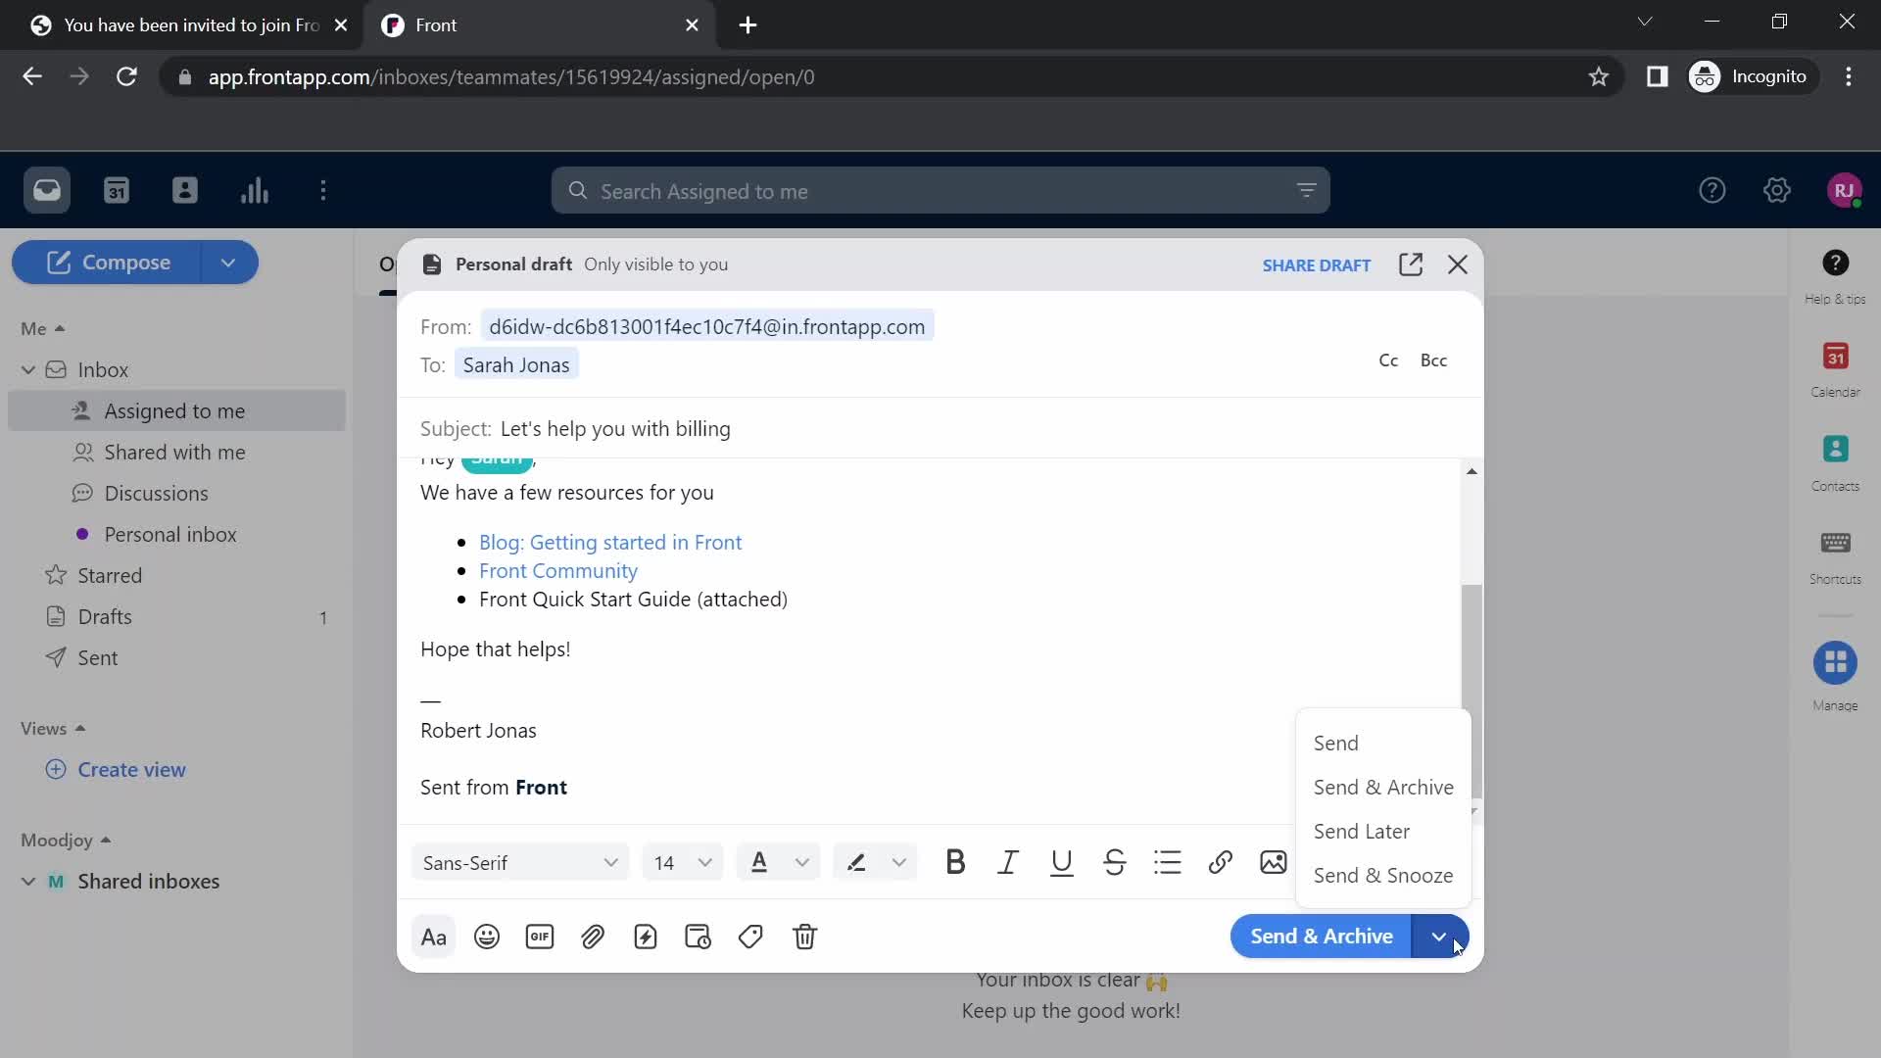
Task: Click the Underline formatting icon
Action: click(x=1062, y=862)
